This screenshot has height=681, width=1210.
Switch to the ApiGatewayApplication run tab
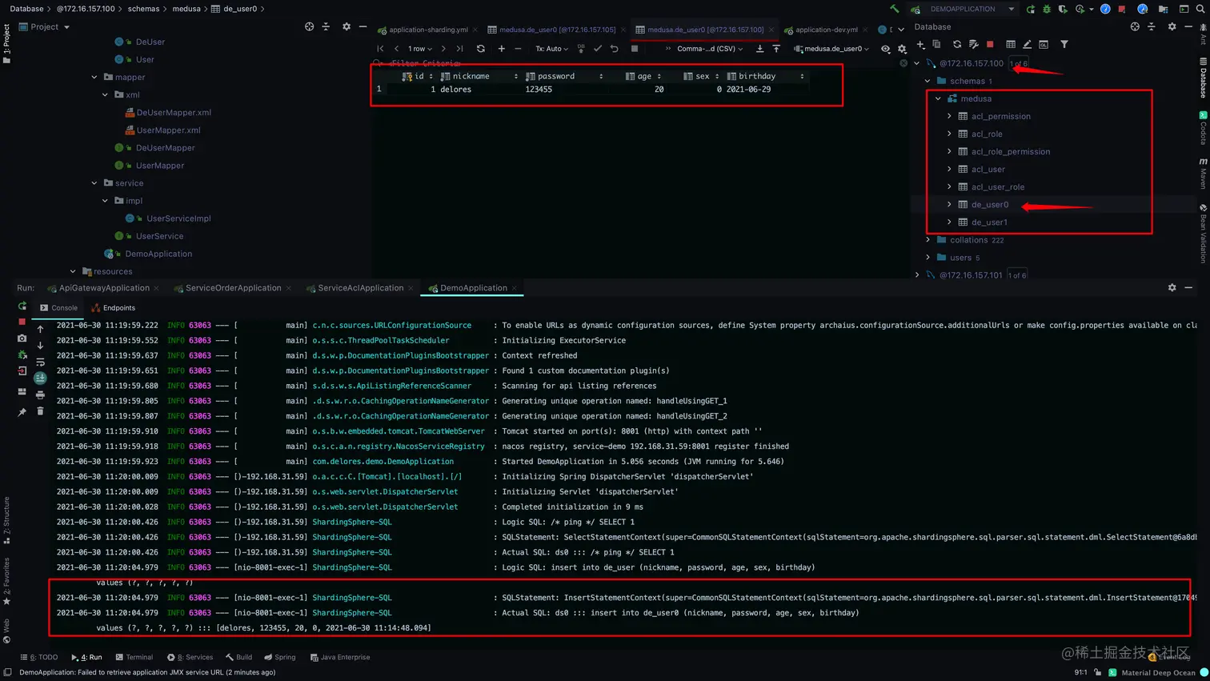(x=103, y=288)
